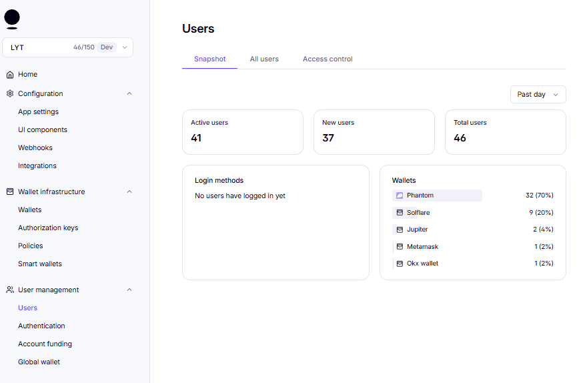Screen dimensions: 587x383
Task: Click the Total users card
Action: tap(506, 132)
